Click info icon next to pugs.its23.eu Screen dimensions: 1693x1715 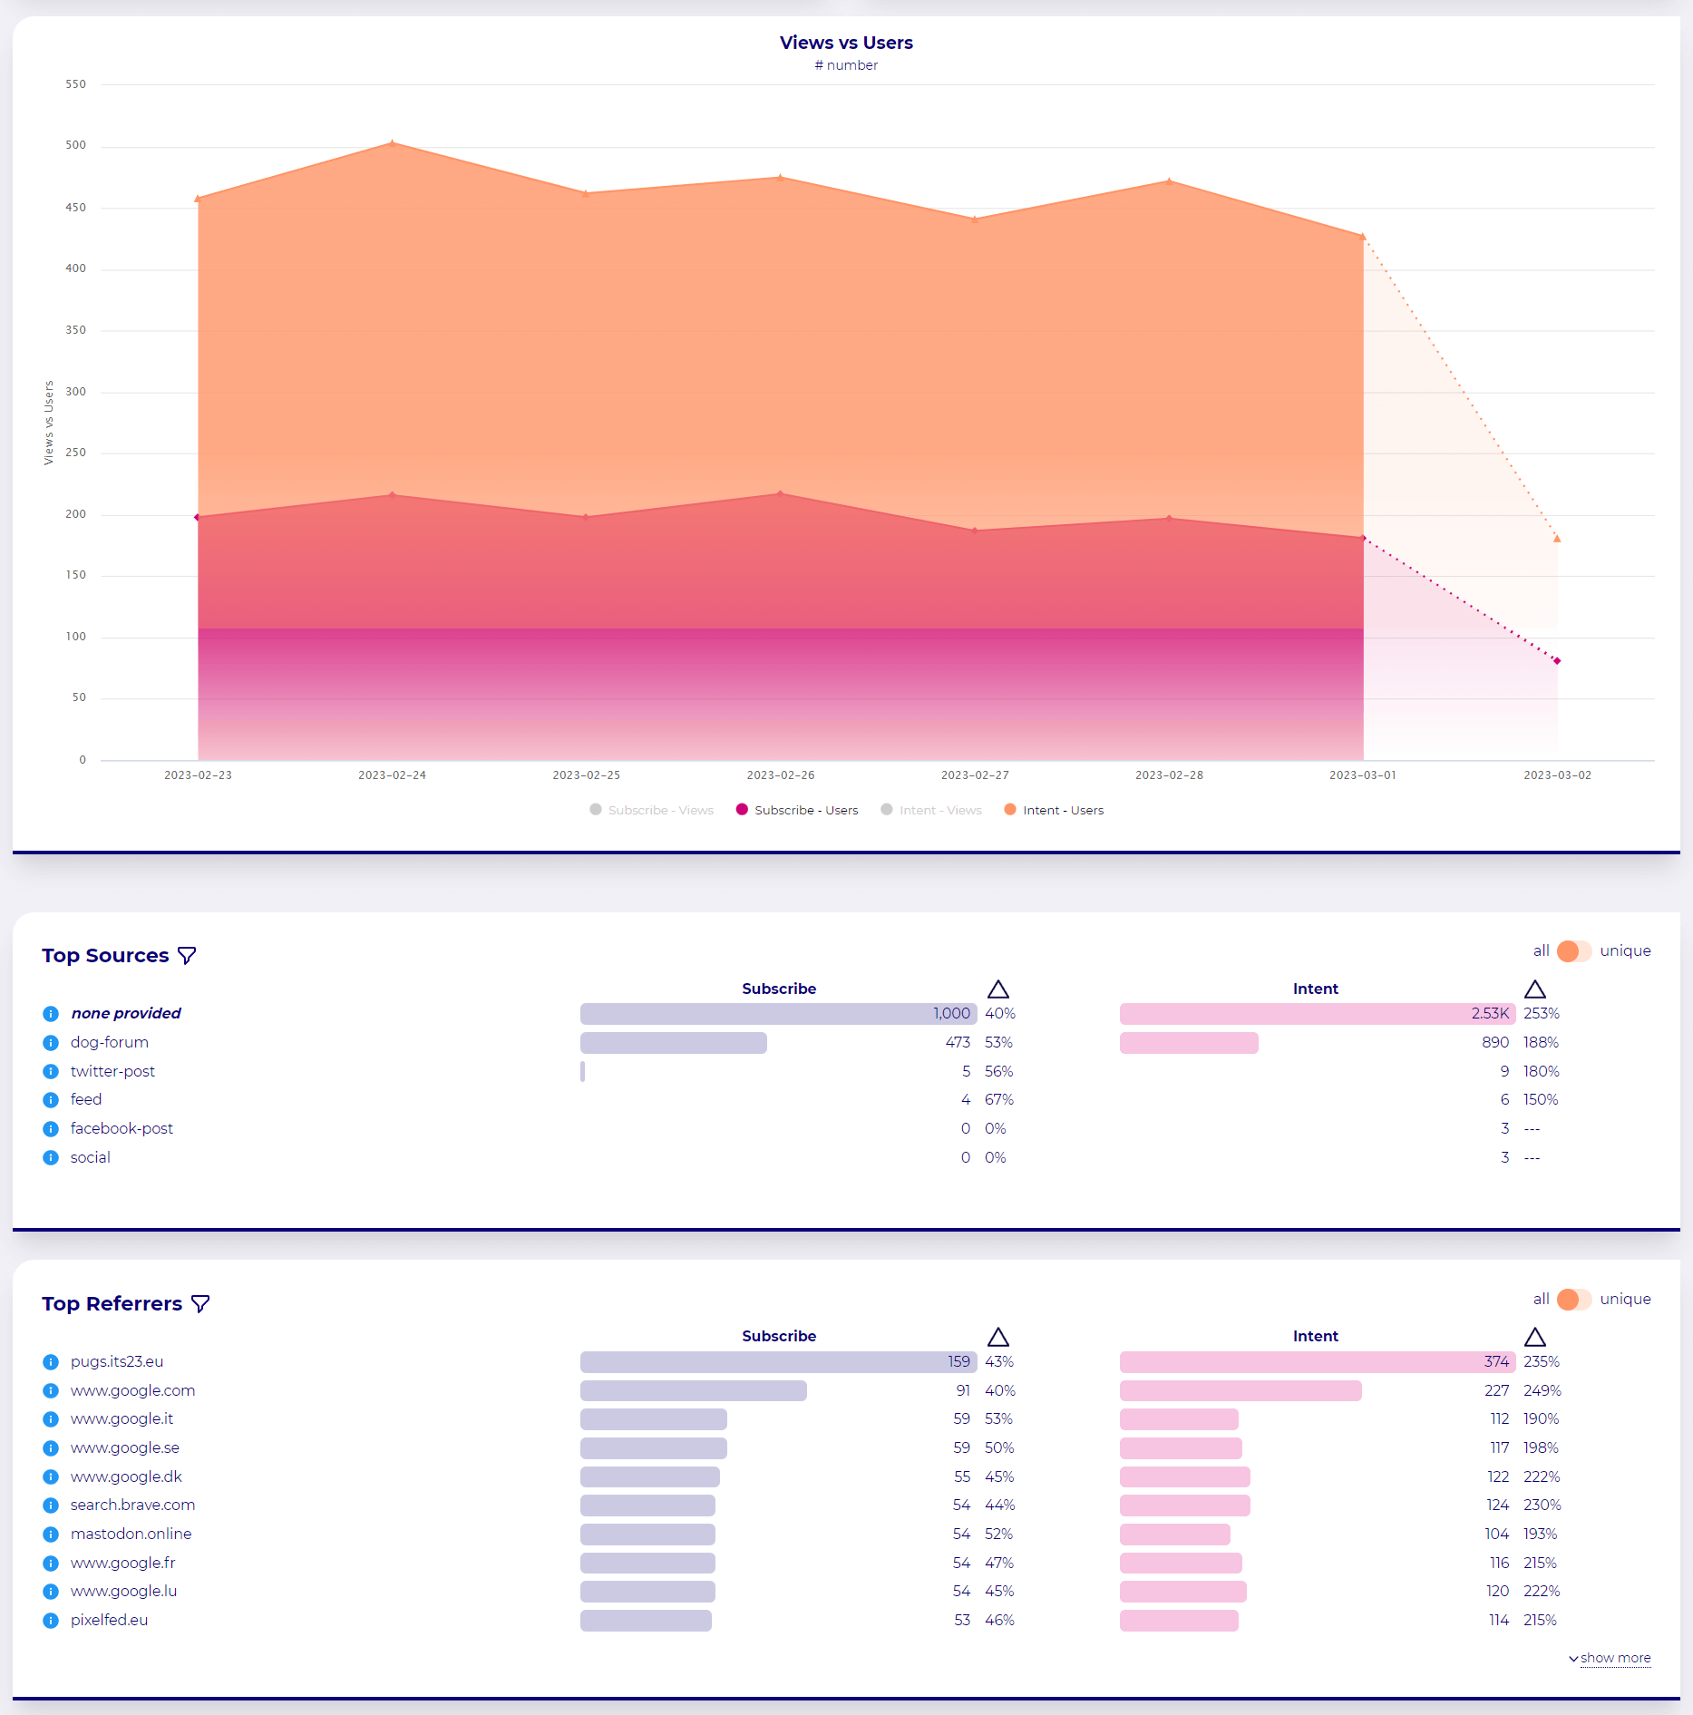(x=51, y=1362)
